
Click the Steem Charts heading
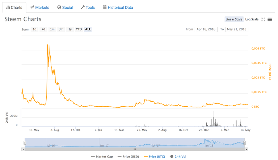click(x=23, y=19)
